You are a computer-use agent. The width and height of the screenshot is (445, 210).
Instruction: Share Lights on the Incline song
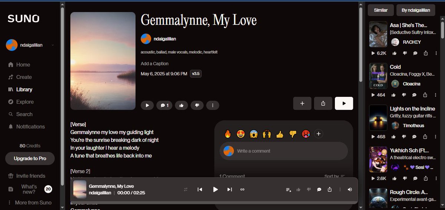(426, 137)
